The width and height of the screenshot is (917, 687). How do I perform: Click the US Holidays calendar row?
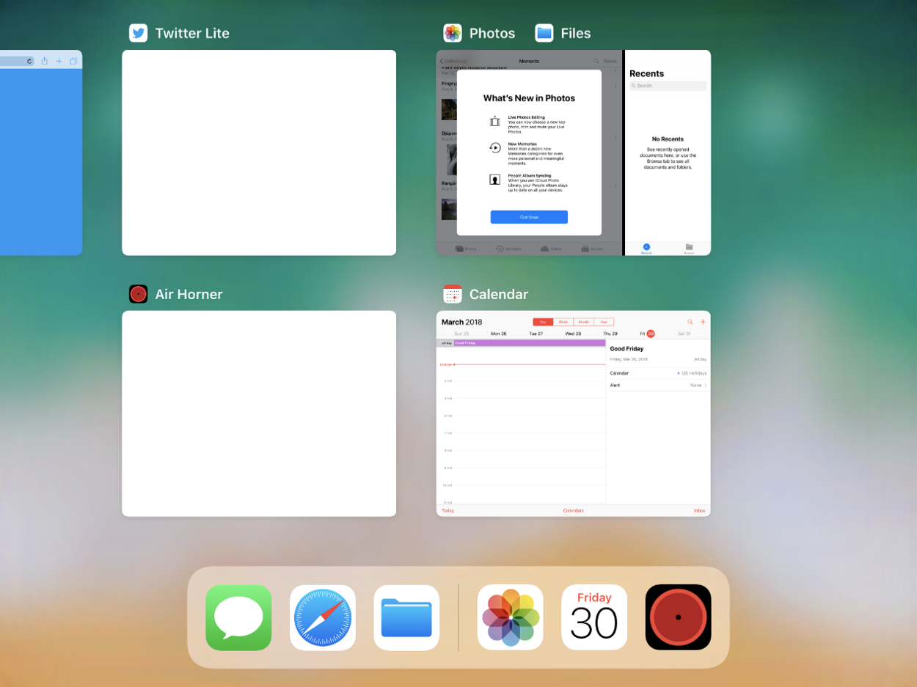[x=659, y=373]
